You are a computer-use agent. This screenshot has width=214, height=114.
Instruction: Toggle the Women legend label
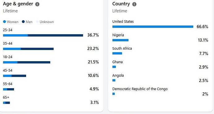click(x=13, y=22)
